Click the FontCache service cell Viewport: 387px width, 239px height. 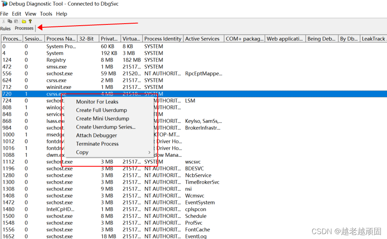[x=197, y=229]
